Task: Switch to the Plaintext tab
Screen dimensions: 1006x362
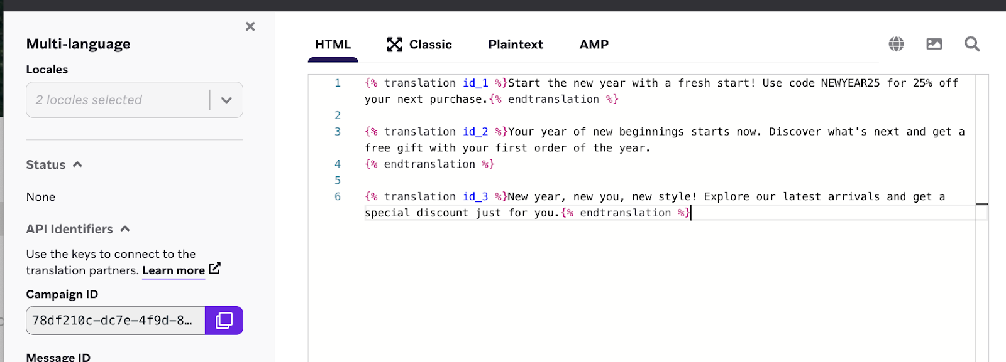Action: pos(515,44)
